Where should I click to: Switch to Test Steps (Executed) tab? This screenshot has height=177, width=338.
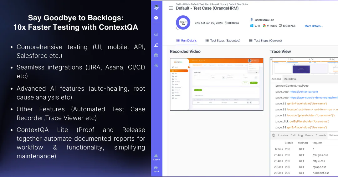(x=223, y=40)
